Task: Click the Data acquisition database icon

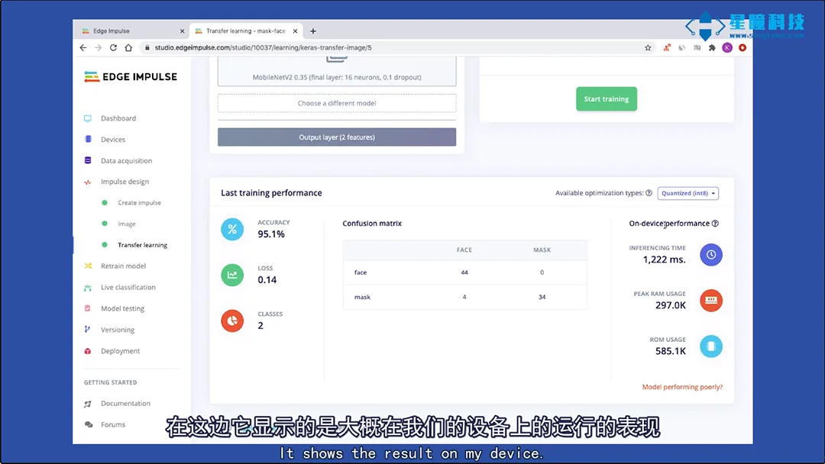Action: pos(88,160)
